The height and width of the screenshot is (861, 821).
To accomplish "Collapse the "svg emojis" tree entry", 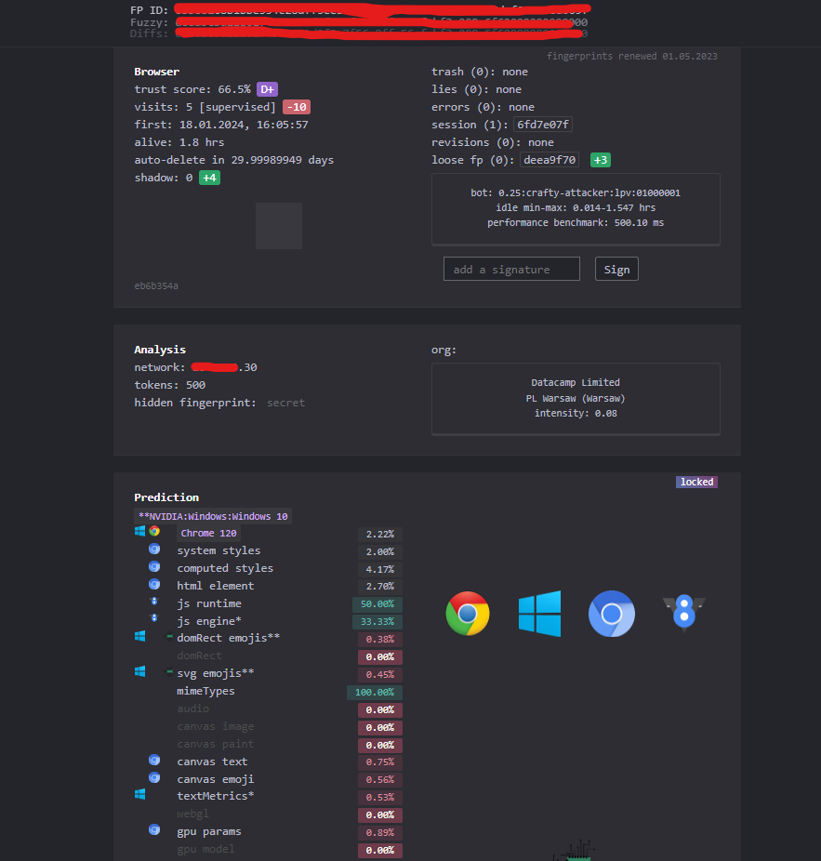I will pyautogui.click(x=168, y=671).
